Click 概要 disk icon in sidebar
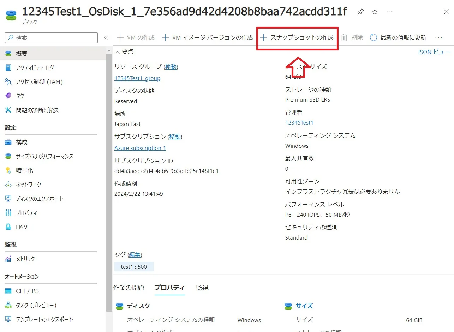The height and width of the screenshot is (332, 454). [x=8, y=54]
